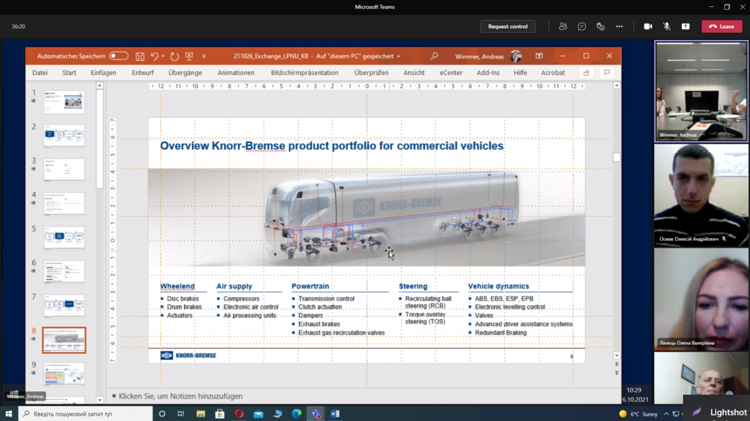Open reactions and raise hand menu

(601, 26)
